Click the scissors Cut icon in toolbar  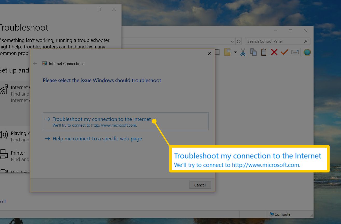click(x=243, y=52)
